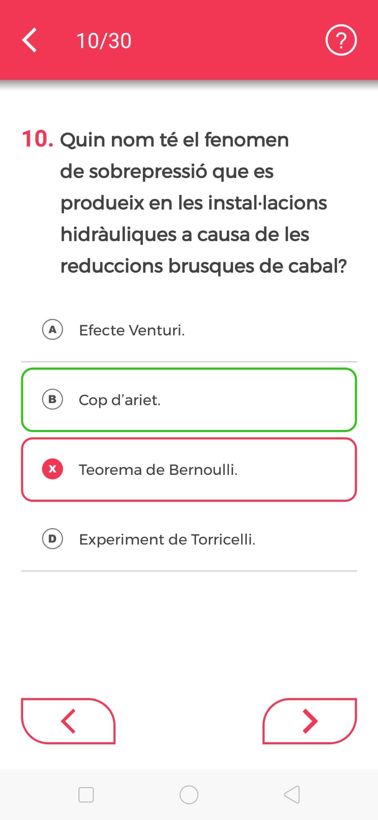
Task: Tap the question text about sobrepressió
Action: pyautogui.click(x=203, y=203)
